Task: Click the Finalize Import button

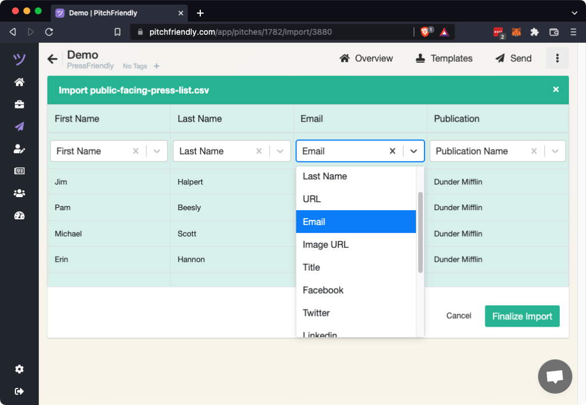Action: pyautogui.click(x=522, y=316)
